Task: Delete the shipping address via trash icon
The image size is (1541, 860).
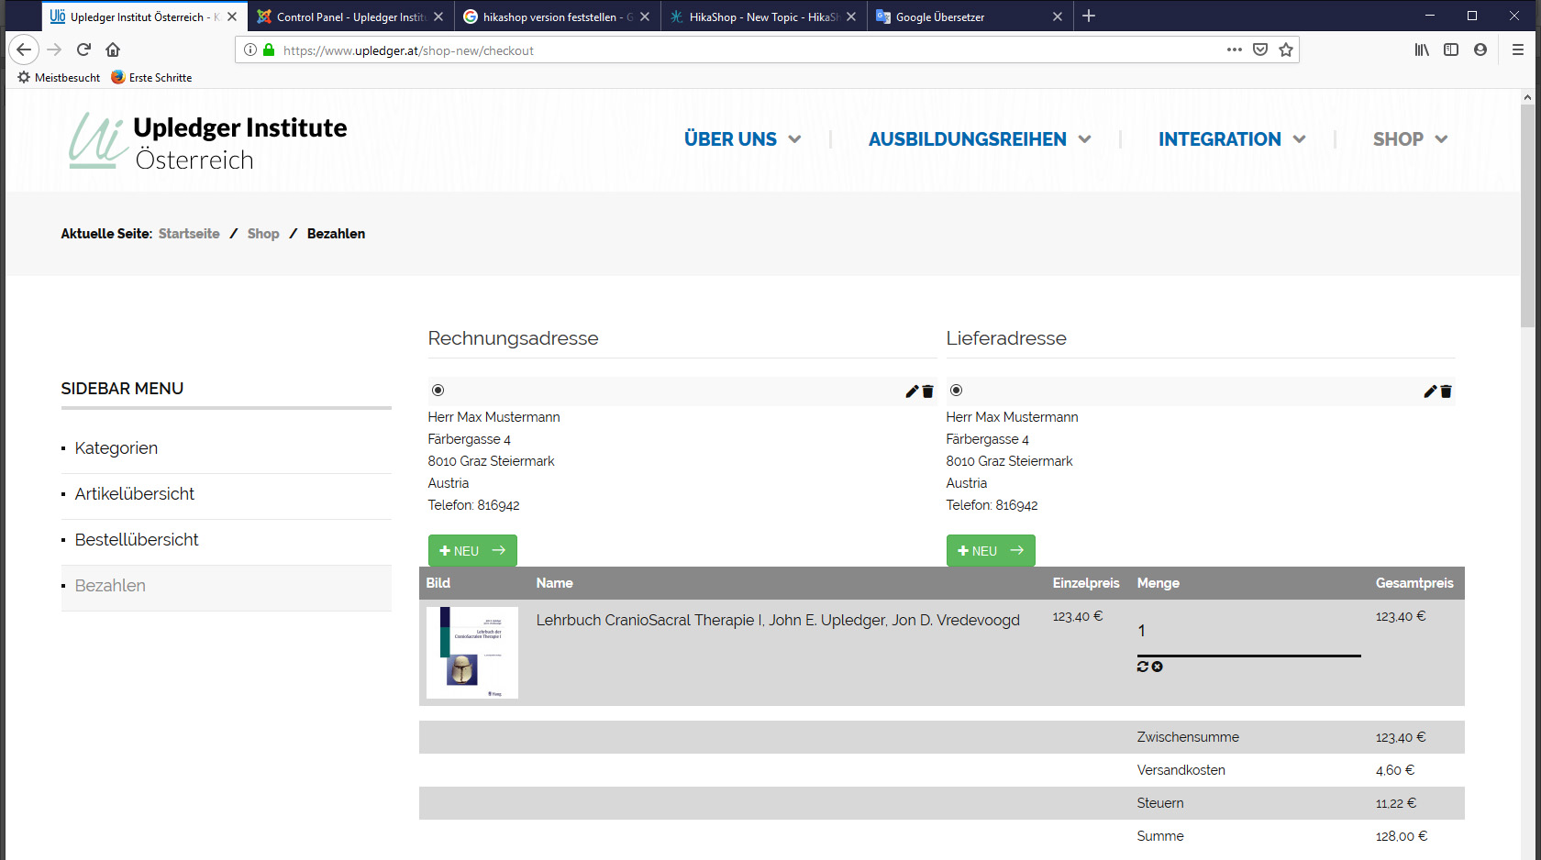Action: pyautogui.click(x=1446, y=391)
